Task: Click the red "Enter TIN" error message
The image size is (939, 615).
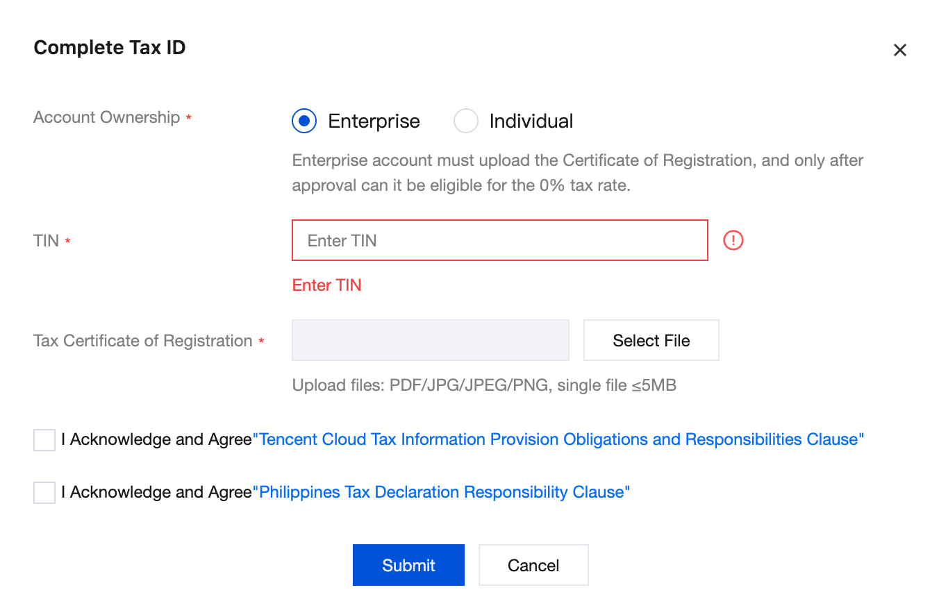Action: (326, 285)
